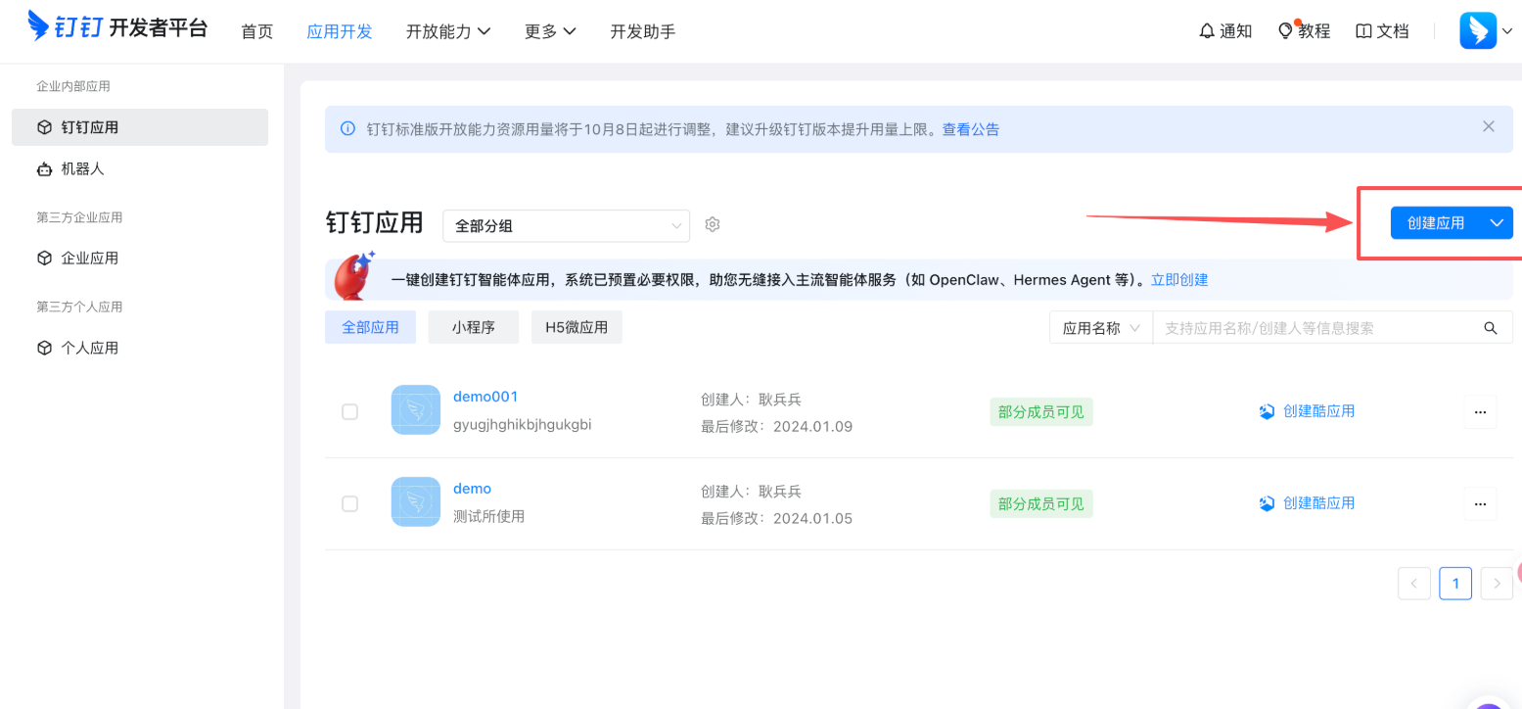Image resolution: width=1522 pixels, height=709 pixels.
Task: Switch to the 全部应用 tab
Action: pos(370,327)
